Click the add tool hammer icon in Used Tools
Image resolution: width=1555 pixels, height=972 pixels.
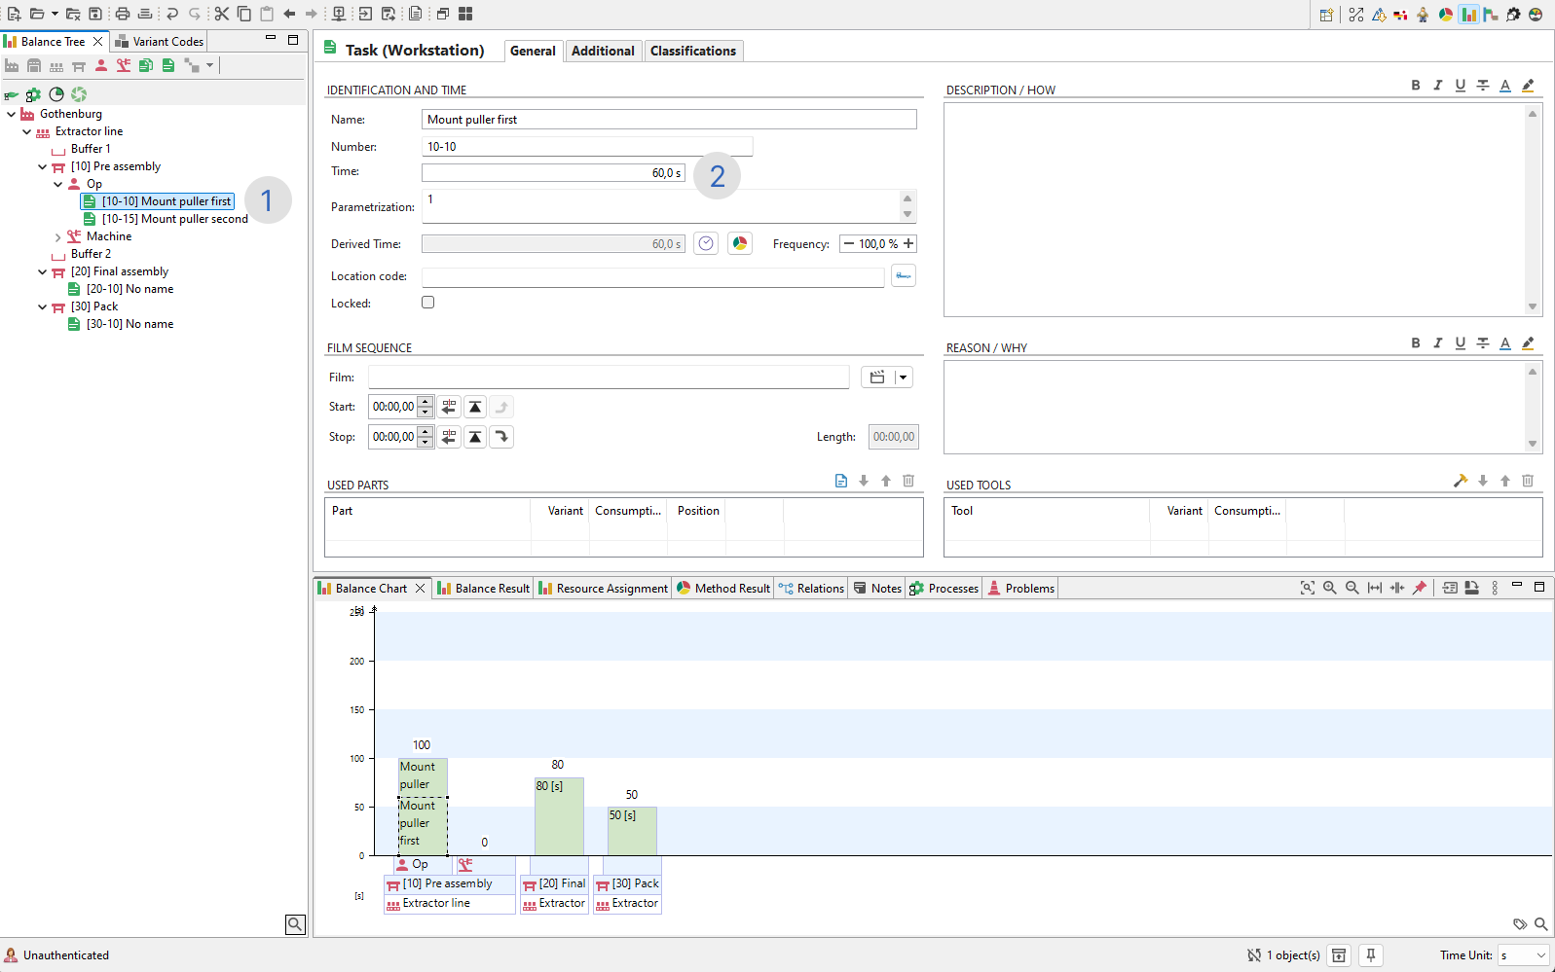tap(1460, 481)
